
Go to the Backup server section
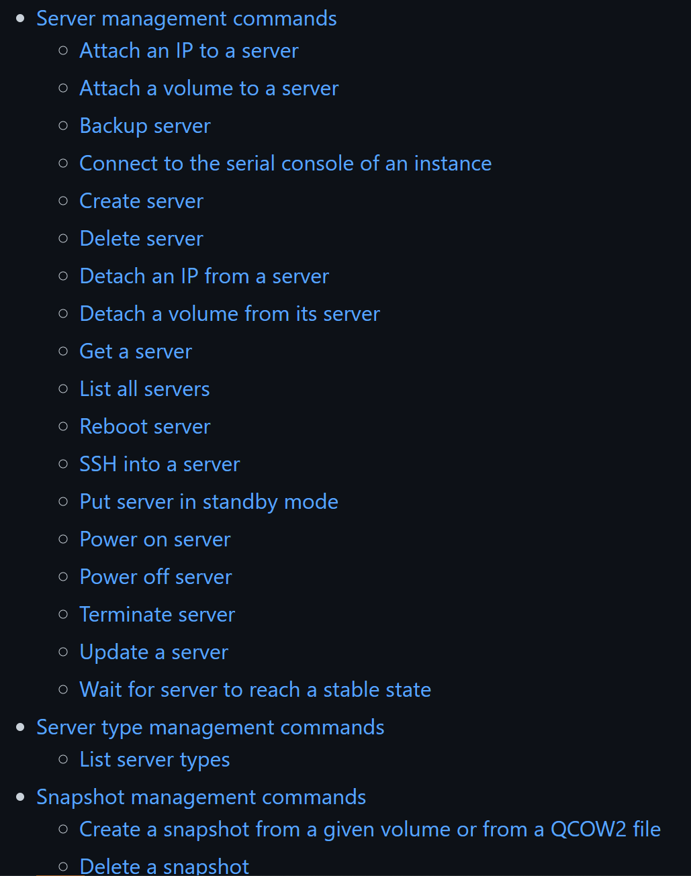[145, 126]
